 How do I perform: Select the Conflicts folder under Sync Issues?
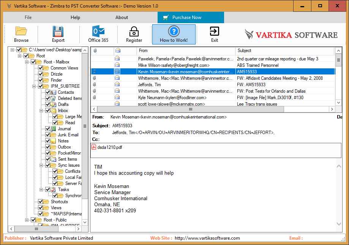pyautogui.click(x=73, y=171)
